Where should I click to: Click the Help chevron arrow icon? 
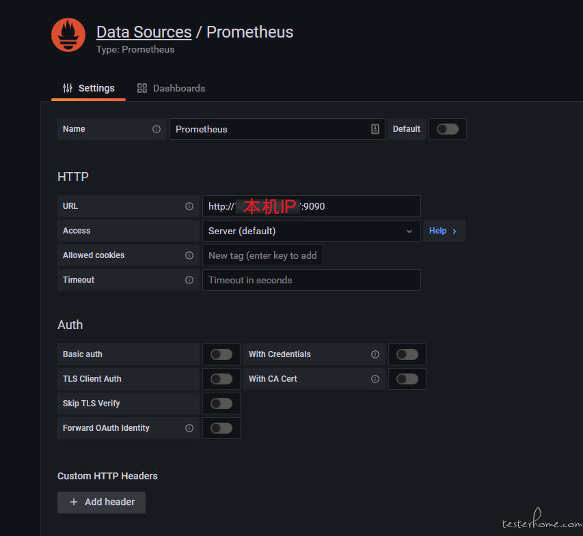(455, 231)
